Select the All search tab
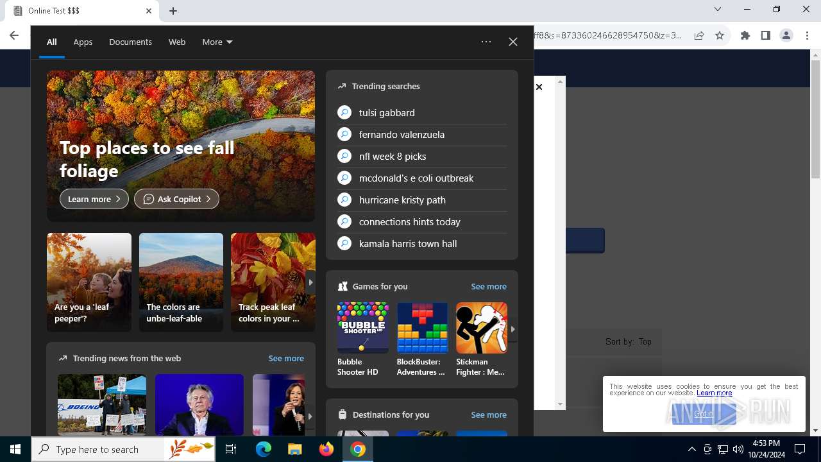821x462 pixels. (52, 42)
